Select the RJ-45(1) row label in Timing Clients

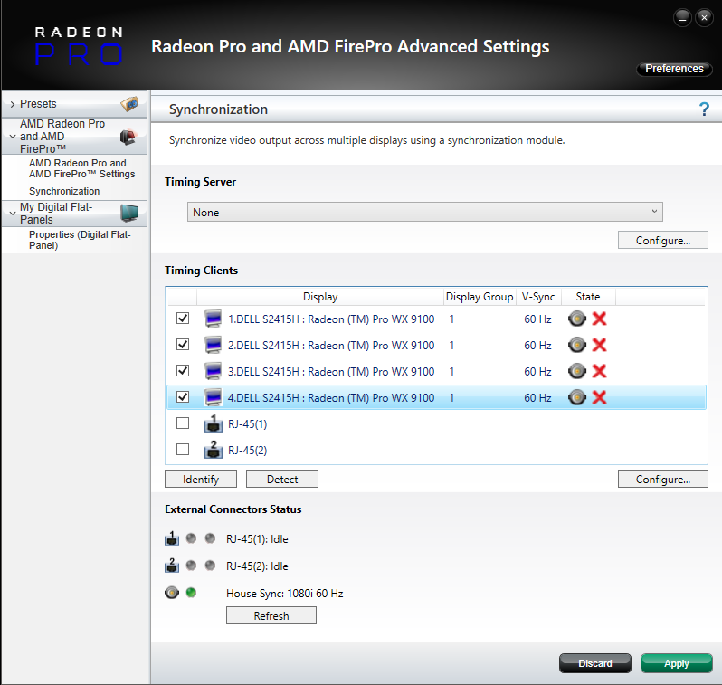pos(247,423)
